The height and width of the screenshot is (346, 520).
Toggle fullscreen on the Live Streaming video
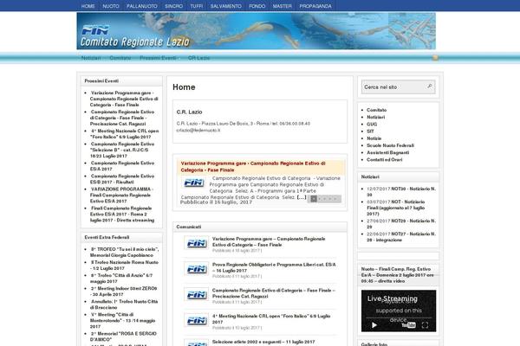click(425, 325)
